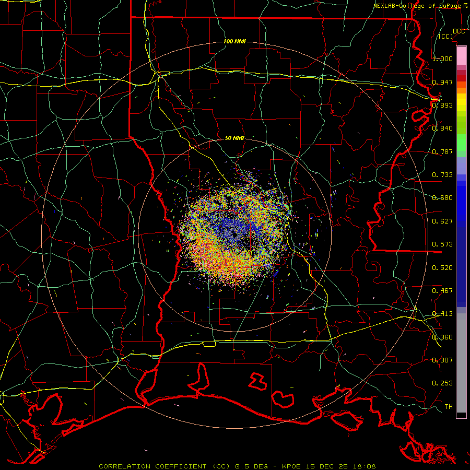The height and width of the screenshot is (470, 470).
Task: Select the 0.360 scale value
Action: coord(442,337)
